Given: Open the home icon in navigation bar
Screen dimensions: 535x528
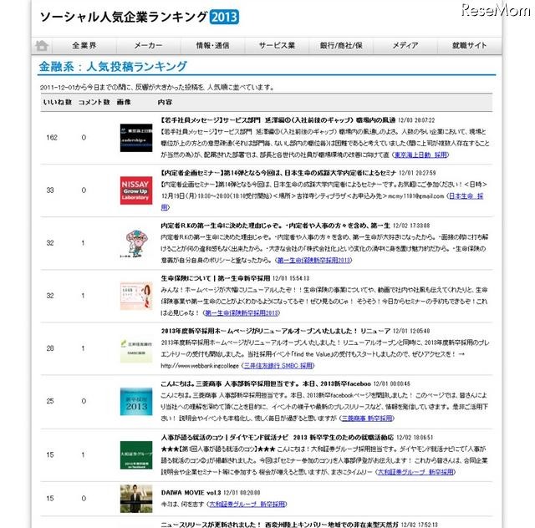Looking at the screenshot, I should point(42,45).
